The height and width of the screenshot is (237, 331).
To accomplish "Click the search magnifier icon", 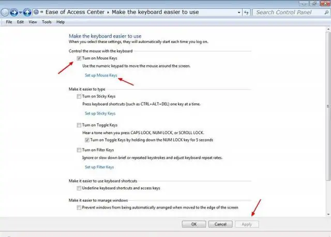I will 326,12.
